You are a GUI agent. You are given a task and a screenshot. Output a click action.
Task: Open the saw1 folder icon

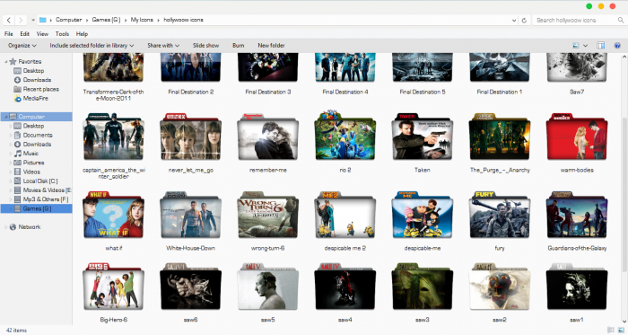tap(577, 287)
